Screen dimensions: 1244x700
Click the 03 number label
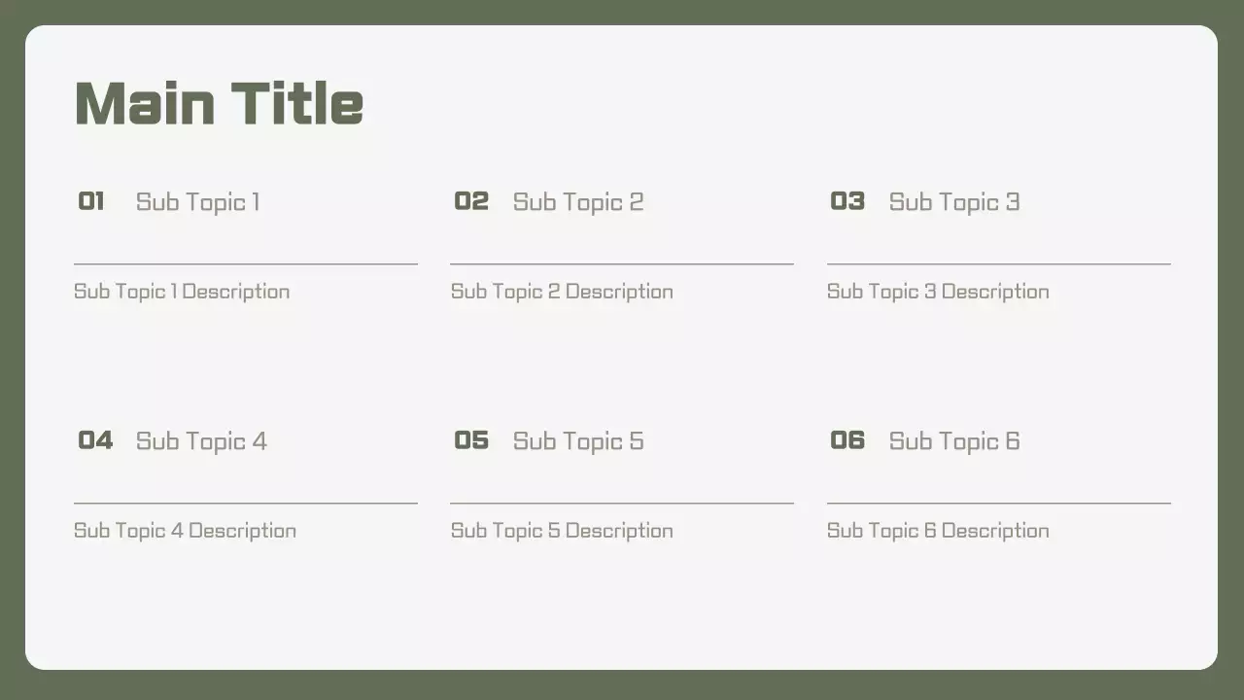point(847,201)
